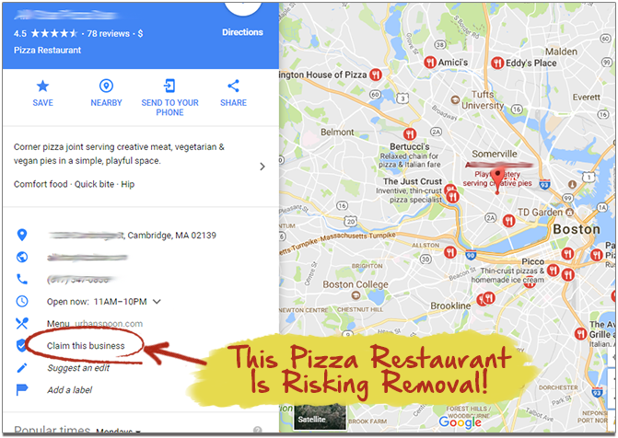This screenshot has height=438, width=618.
Task: Click the Bertucci's restaurant pin
Action: 410,134
